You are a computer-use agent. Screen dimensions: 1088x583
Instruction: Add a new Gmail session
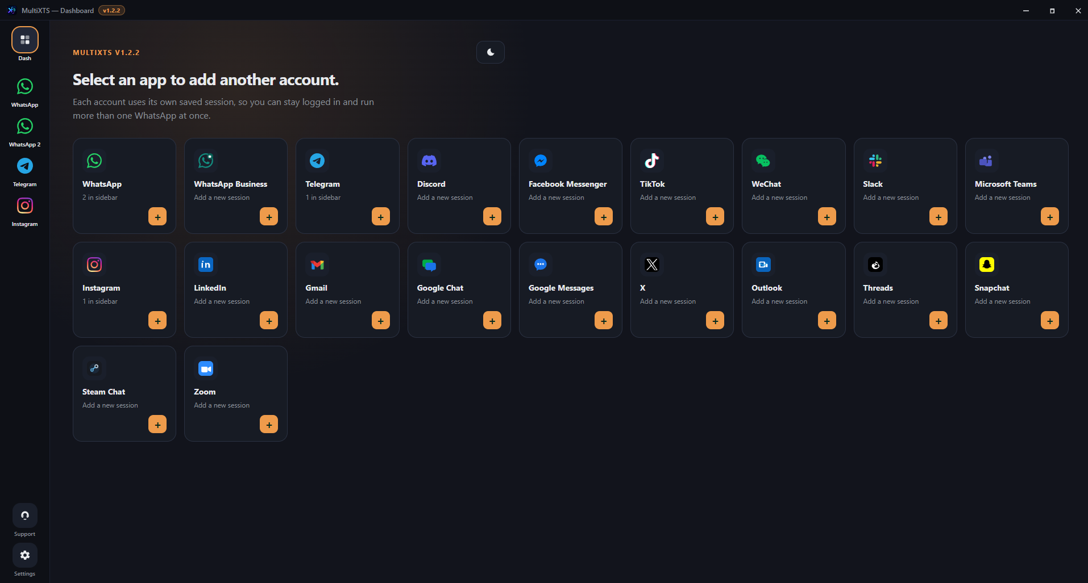tap(381, 320)
